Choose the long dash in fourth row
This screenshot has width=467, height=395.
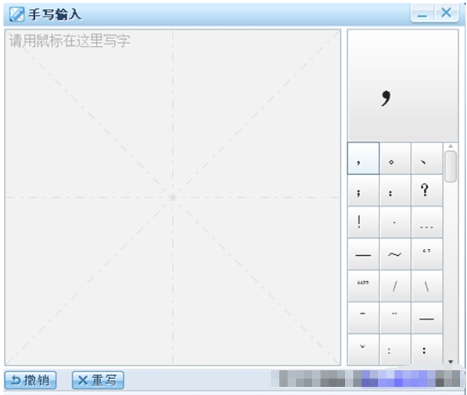363,254
